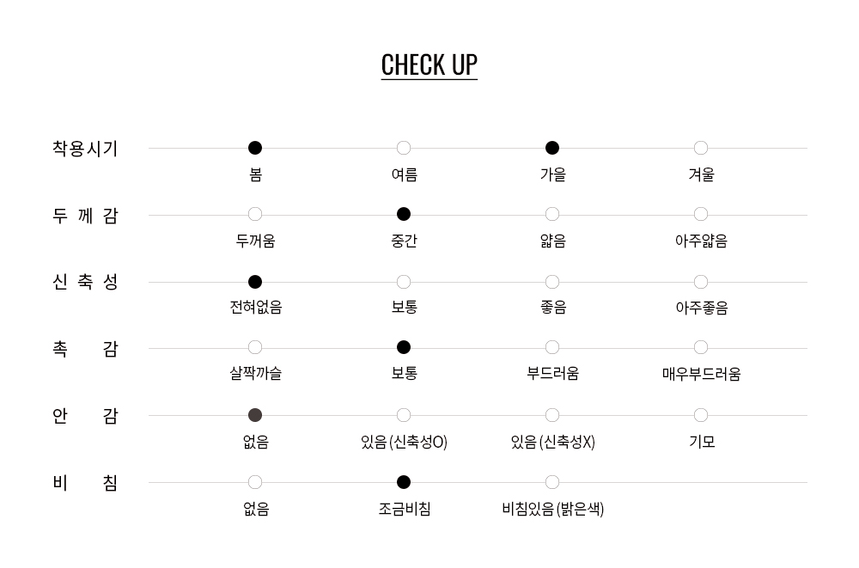The height and width of the screenshot is (568, 859).
Task: Choose the 기모 dot in the 안감 row
Action: pyautogui.click(x=701, y=415)
